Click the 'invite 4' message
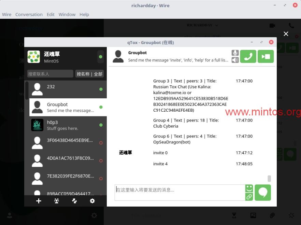301x225 pixels. pyautogui.click(x=160, y=164)
